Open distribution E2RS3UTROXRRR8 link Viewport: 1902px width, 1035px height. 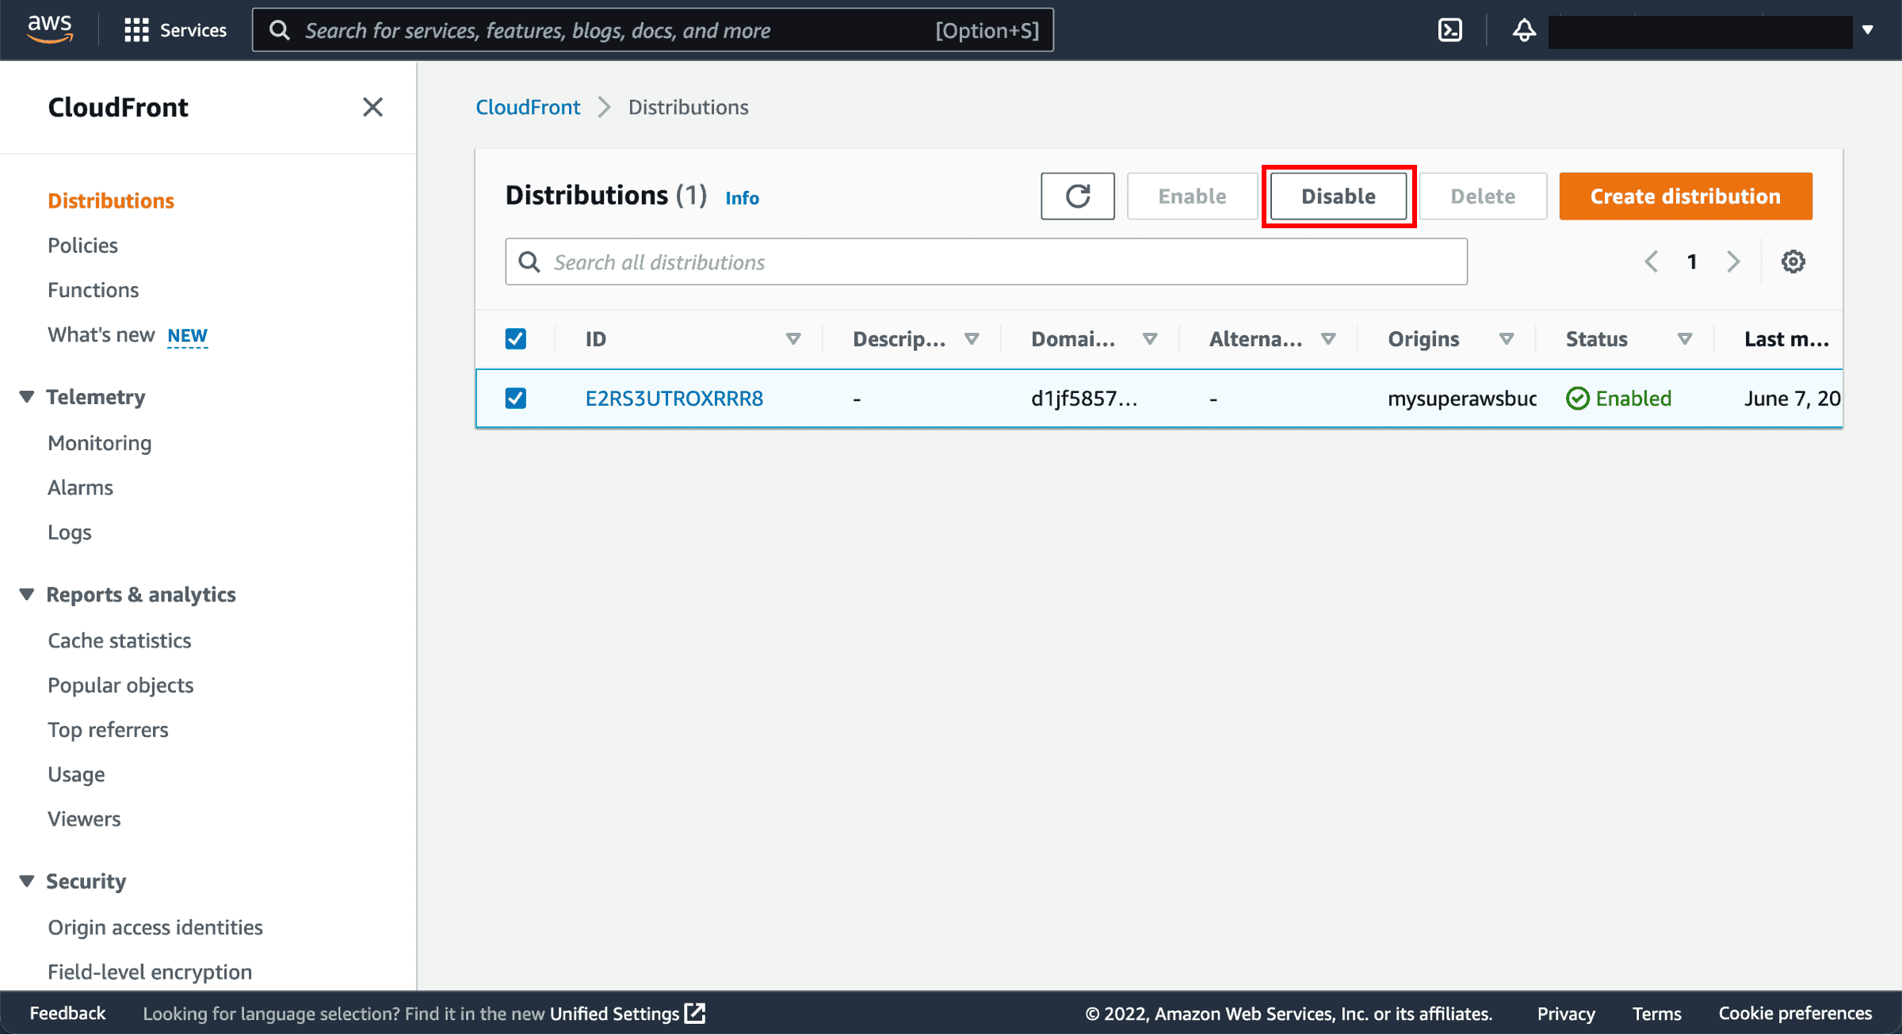click(674, 398)
